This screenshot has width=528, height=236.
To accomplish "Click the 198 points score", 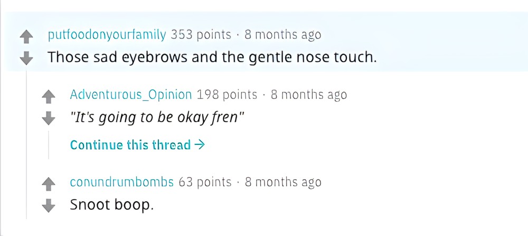I will [x=227, y=95].
